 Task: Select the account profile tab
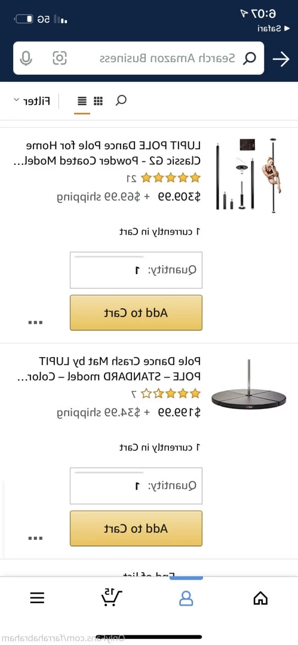186,598
